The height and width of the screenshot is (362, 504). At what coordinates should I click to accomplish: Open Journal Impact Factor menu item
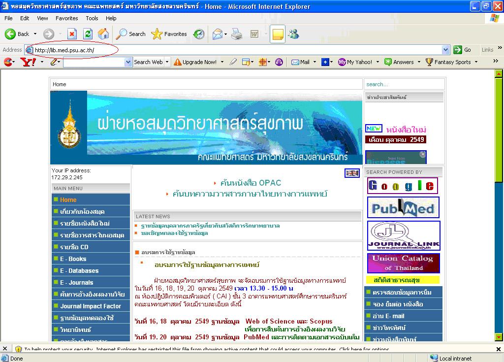point(91,306)
